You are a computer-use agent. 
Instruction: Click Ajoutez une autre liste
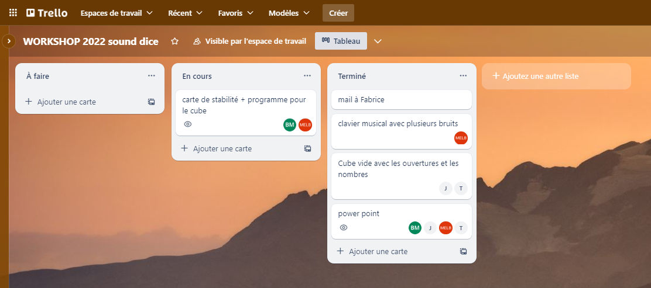click(x=556, y=77)
